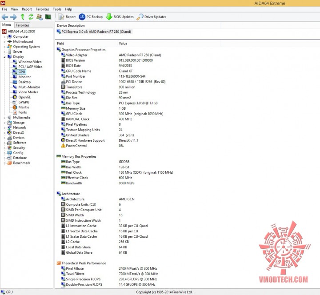Image resolution: width=320 pixels, height=295 pixels.
Task: Switch to the Menu tab
Action: [x=7, y=25]
